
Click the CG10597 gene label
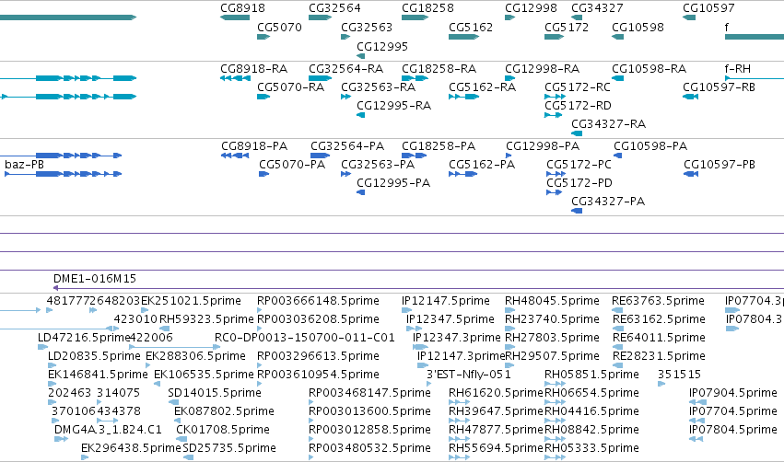(708, 8)
